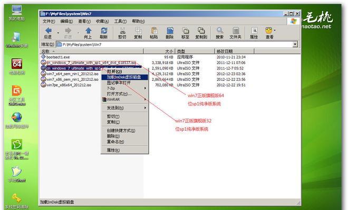Select 加载ImDisk虚拟磁盘 in context menu
Image resolution: width=348 pixels, height=210 pixels.
point(124,77)
